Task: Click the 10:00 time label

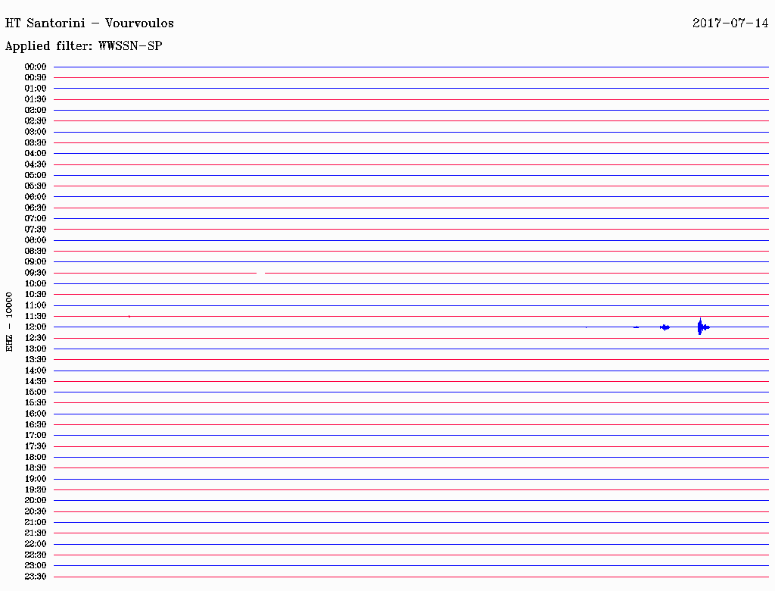Action: click(x=36, y=283)
